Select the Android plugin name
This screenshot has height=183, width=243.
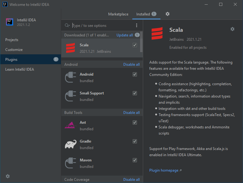87,74
